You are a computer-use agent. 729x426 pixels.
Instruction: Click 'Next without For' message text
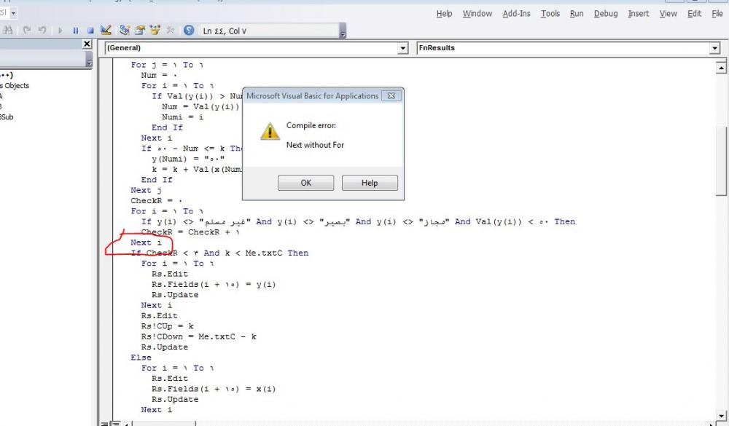[315, 145]
